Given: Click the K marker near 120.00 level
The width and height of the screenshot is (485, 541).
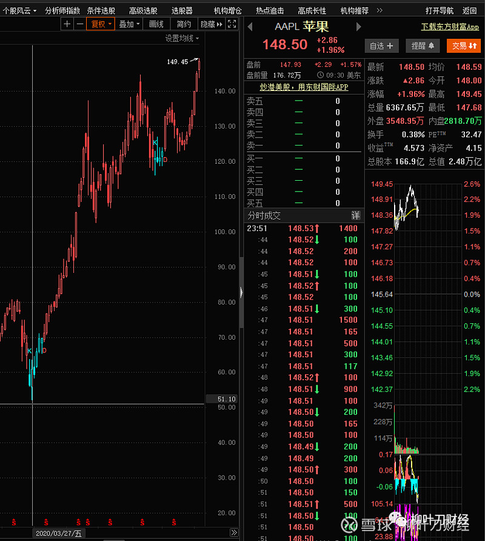Looking at the screenshot, I should (x=155, y=143).
